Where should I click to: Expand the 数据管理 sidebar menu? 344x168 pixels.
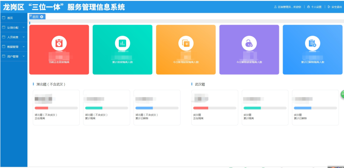coord(14,47)
